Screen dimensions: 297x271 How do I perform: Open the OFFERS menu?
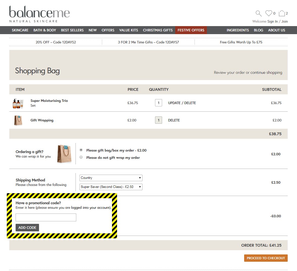coord(108,30)
